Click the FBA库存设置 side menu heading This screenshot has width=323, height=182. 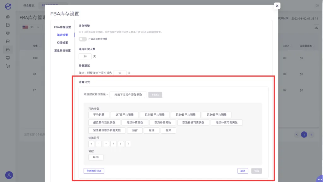62,27
